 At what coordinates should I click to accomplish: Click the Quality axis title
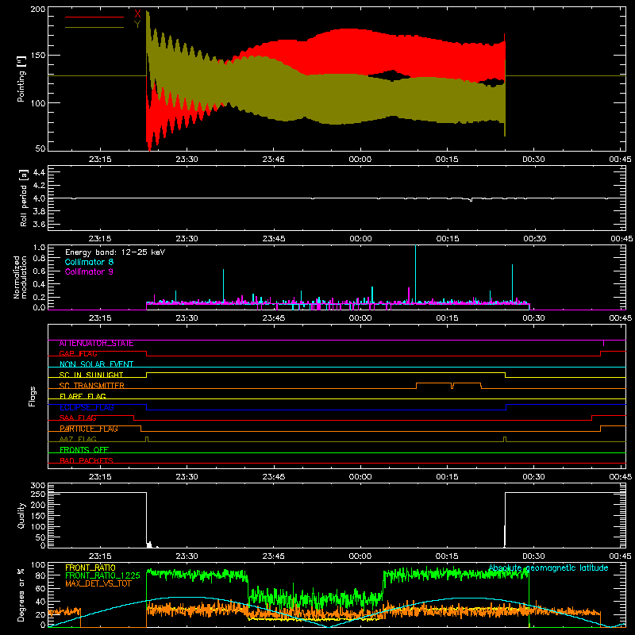coord(21,516)
